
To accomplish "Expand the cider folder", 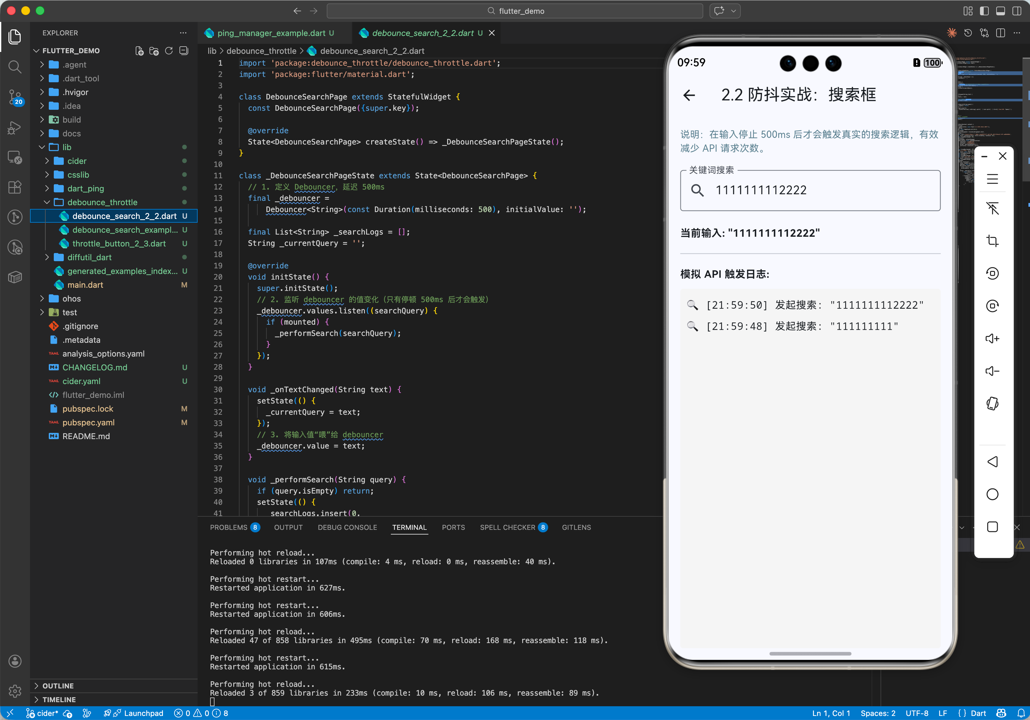I will coord(77,161).
